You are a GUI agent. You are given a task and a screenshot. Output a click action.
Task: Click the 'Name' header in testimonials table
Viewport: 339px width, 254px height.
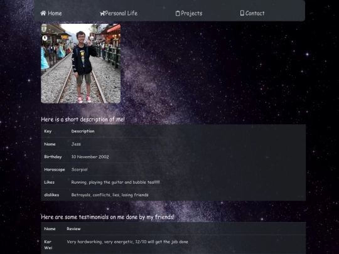[50, 229]
